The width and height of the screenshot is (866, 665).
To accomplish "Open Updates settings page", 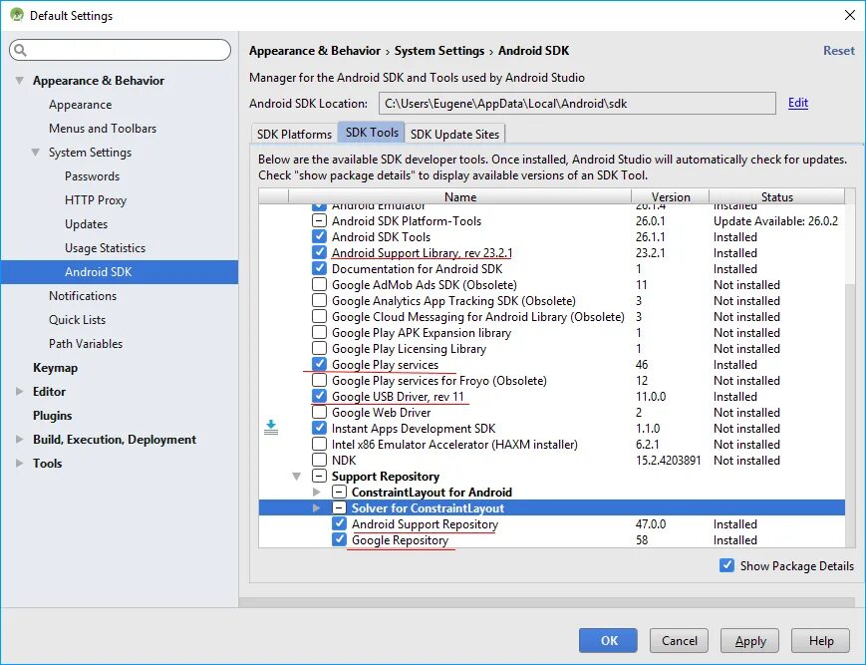I will [86, 224].
